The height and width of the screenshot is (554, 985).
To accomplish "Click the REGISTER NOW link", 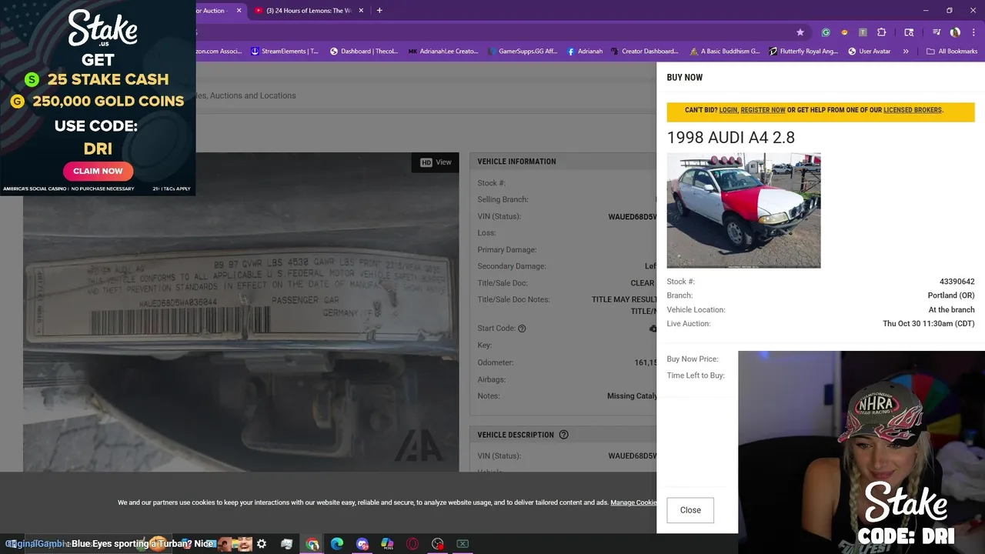I will 763,110.
